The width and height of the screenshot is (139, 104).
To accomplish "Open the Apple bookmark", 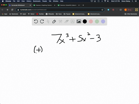I will tap(23, 14).
